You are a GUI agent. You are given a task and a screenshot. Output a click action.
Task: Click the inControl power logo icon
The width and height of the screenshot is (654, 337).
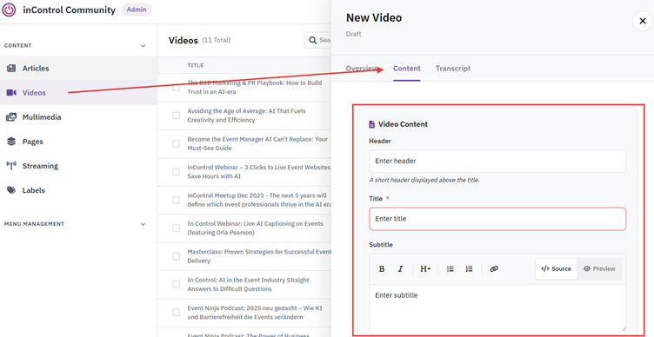point(10,10)
